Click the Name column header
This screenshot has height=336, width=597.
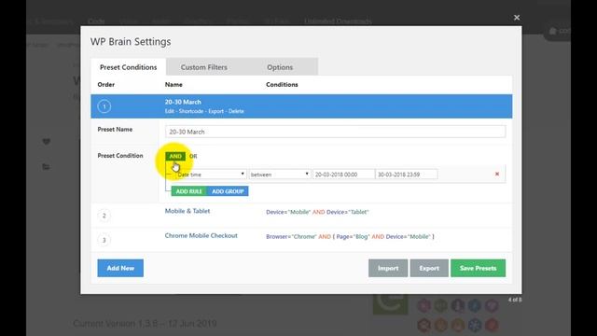click(174, 85)
